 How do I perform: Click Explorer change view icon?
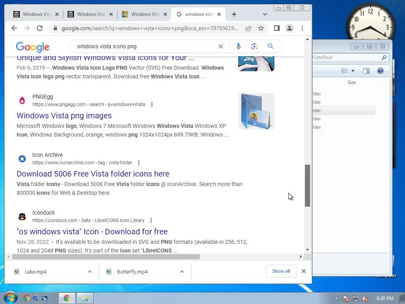click(x=344, y=71)
